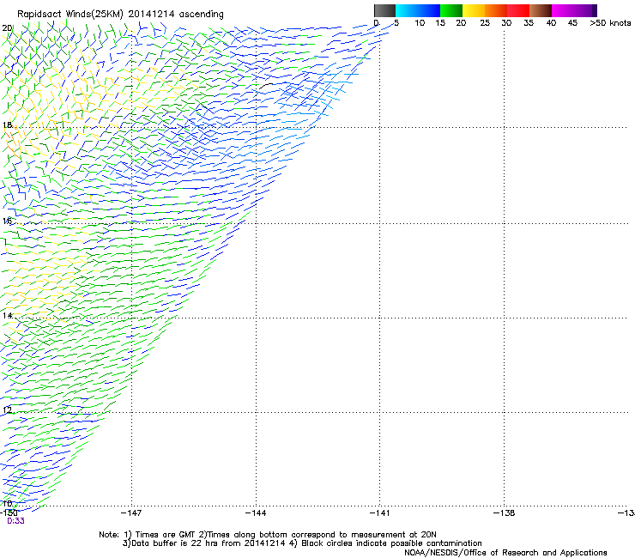Click the gray 0-5 knots color segment
The height and width of the screenshot is (558, 635).
(x=384, y=10)
